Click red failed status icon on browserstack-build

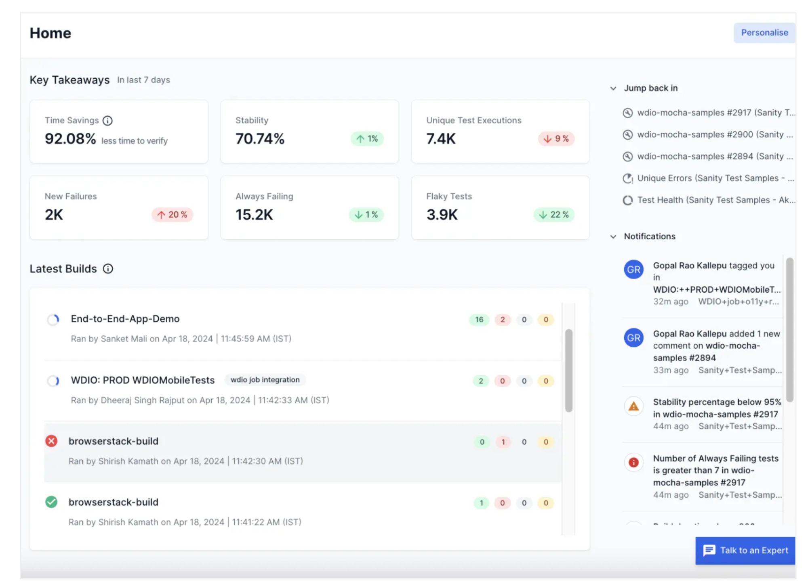point(51,441)
